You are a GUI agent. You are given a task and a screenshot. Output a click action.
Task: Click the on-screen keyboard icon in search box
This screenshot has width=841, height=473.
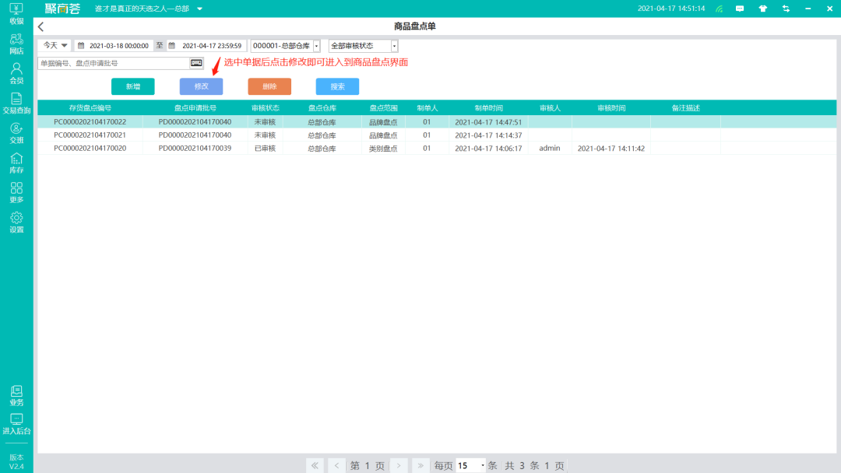196,63
